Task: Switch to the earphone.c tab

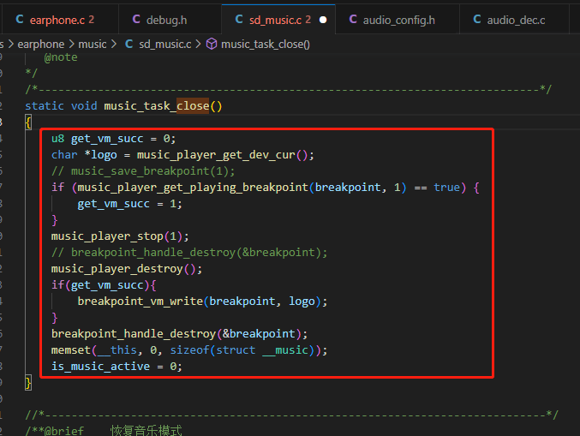Action: tap(59, 20)
